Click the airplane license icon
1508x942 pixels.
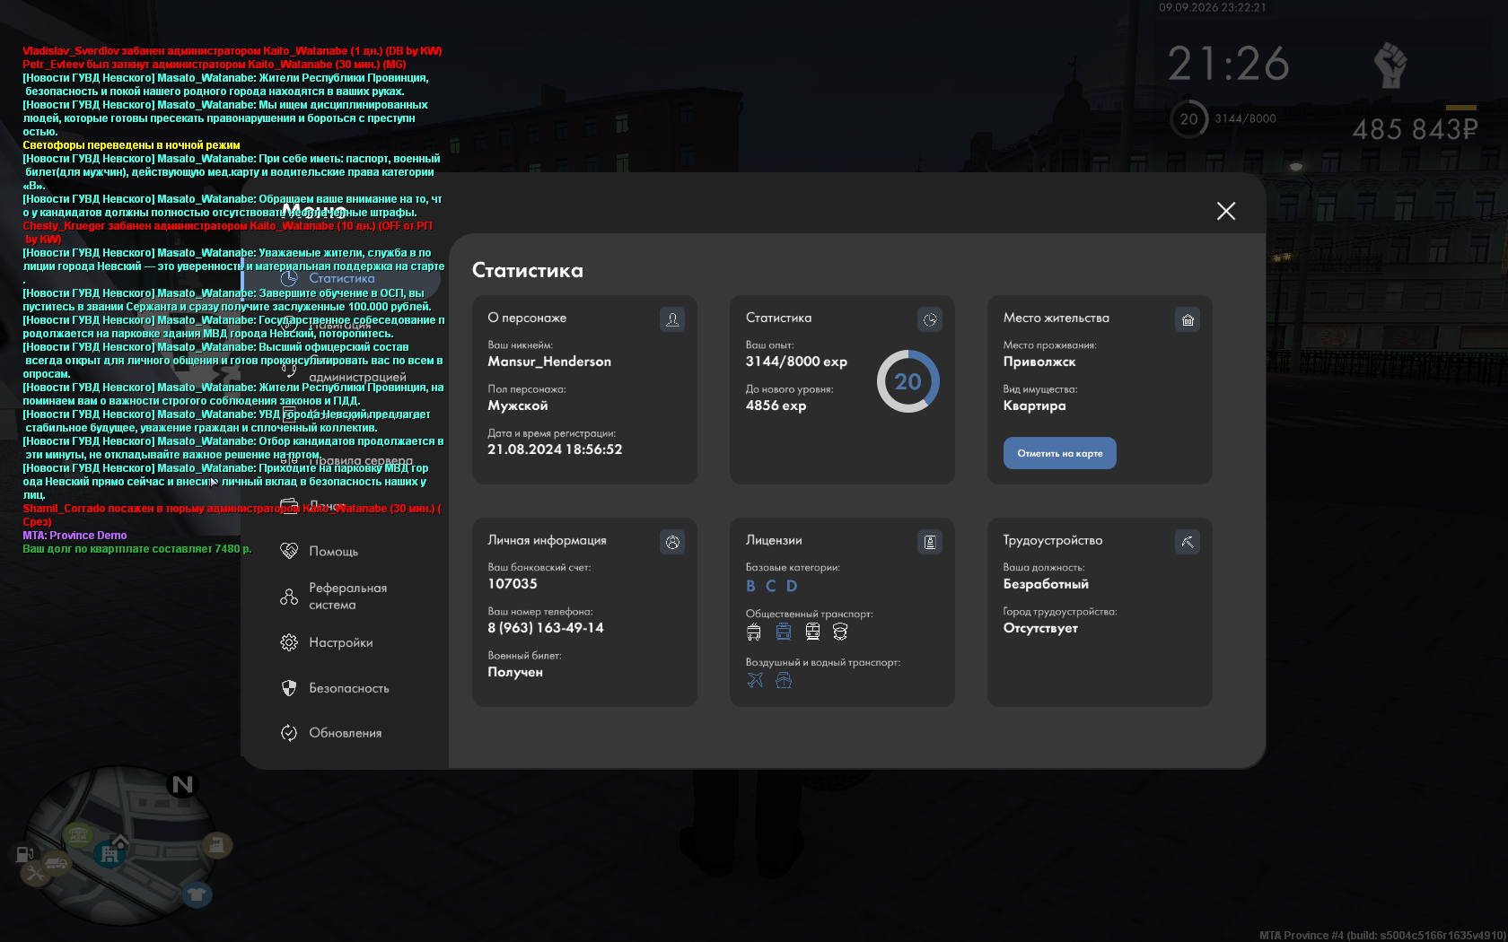coord(755,680)
